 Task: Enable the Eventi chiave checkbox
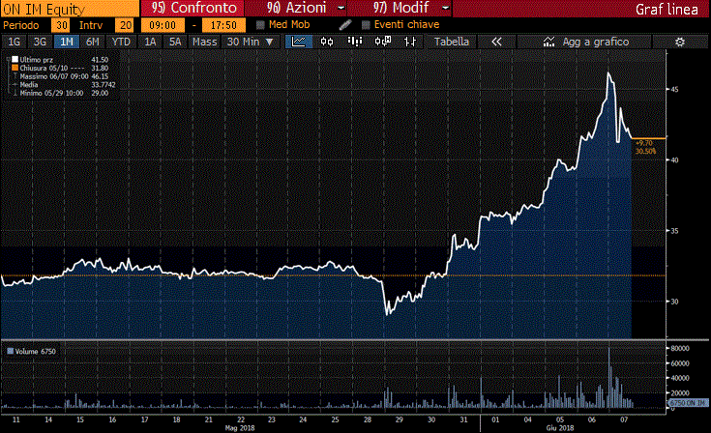click(366, 25)
